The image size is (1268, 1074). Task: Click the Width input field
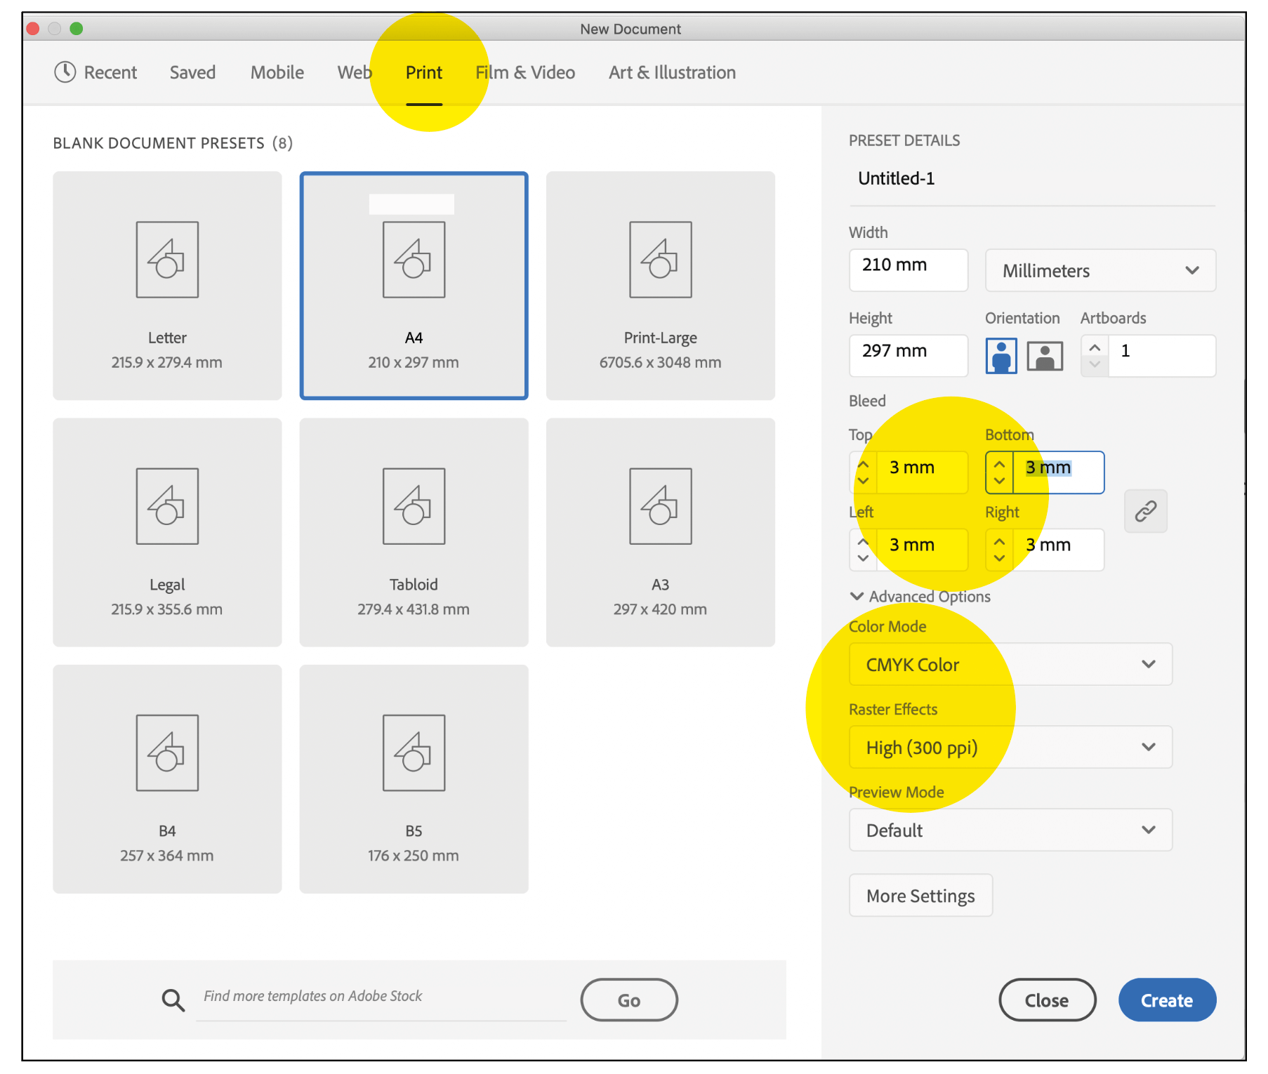(x=908, y=270)
